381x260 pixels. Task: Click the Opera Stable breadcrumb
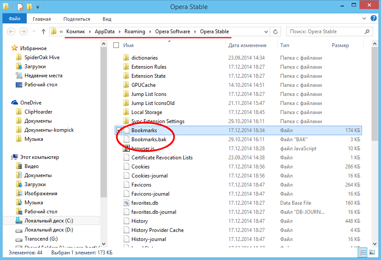[215, 32]
